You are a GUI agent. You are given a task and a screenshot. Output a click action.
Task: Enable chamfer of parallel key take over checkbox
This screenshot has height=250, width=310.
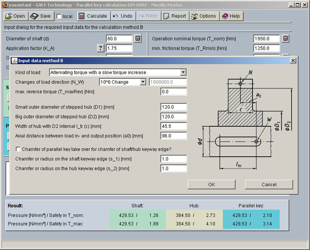click(18, 149)
